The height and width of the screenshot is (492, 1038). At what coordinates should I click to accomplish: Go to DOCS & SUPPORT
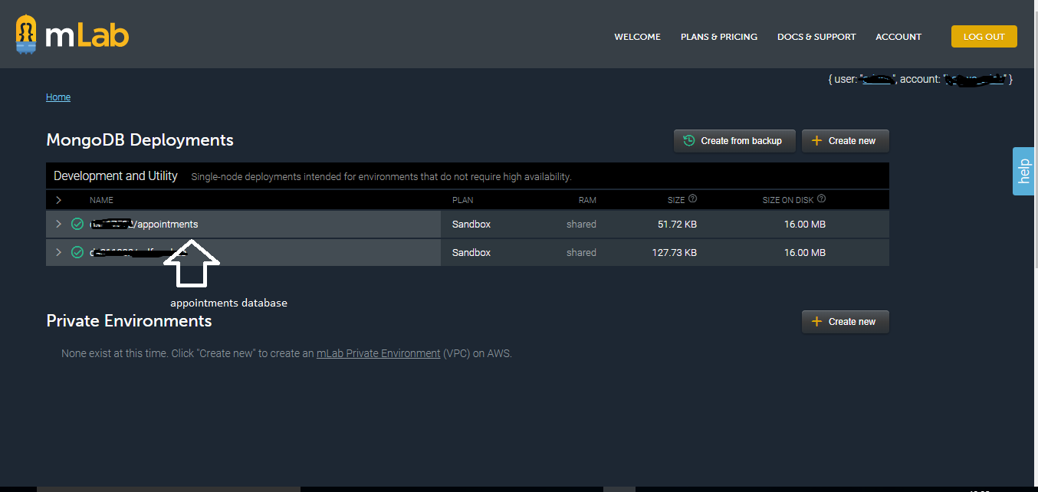(816, 37)
